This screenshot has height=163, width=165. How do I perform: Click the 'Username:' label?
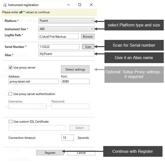pos(15,101)
